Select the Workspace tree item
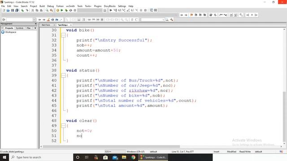This screenshot has width=287, height=161. 11,32
